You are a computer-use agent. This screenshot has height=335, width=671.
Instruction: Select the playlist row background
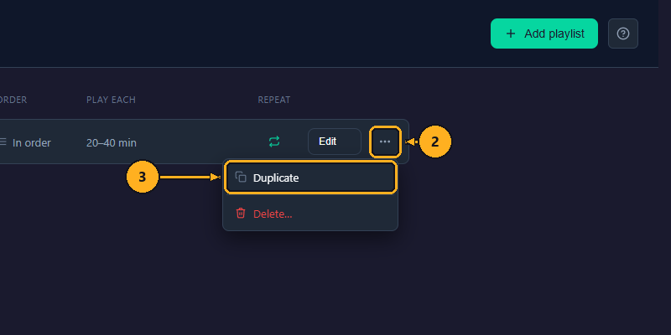point(204,142)
